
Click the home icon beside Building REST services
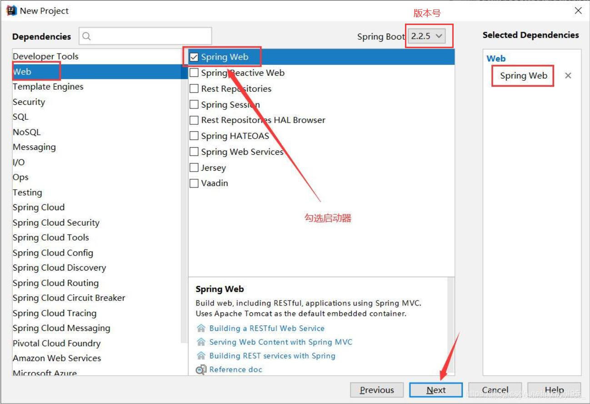pos(201,355)
